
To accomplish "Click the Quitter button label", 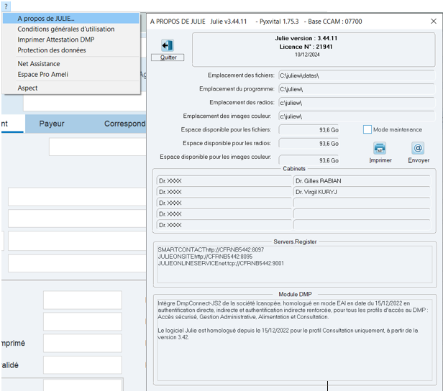I will (x=168, y=57).
